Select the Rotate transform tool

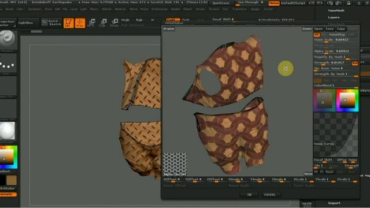114,23
